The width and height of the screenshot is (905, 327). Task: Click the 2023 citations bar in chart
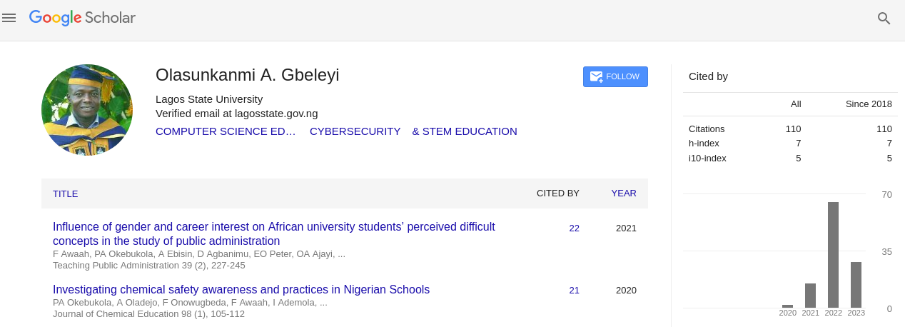pos(856,285)
